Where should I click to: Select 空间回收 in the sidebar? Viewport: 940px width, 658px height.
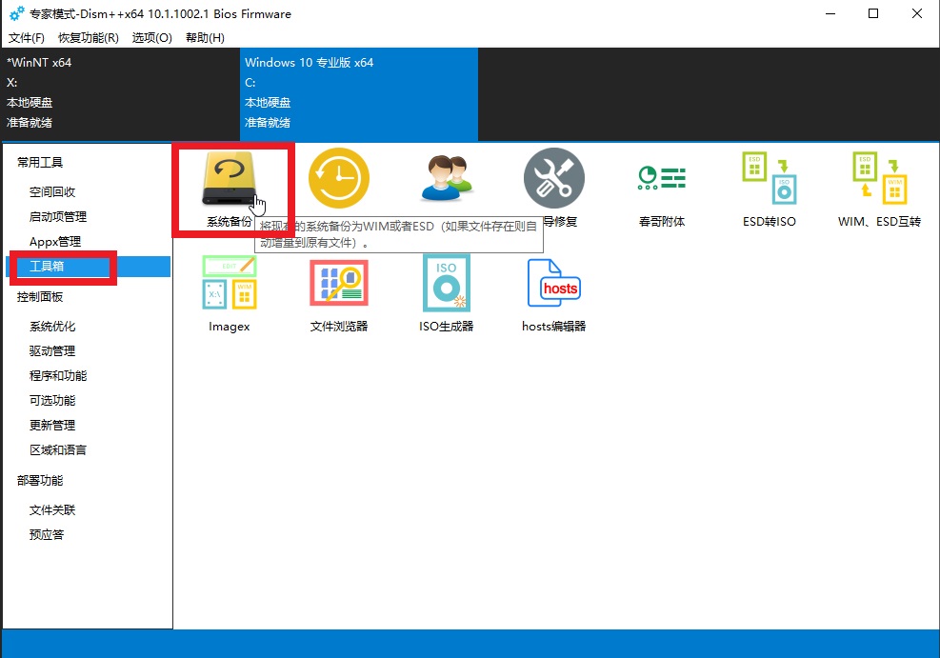[52, 192]
